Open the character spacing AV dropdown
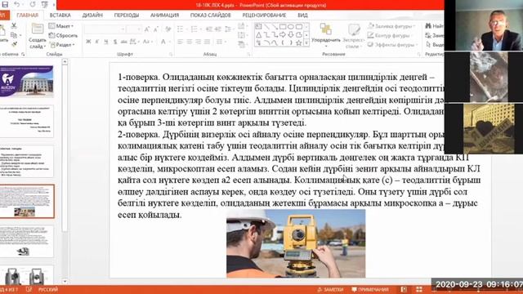The image size is (523, 294). [x=134, y=42]
